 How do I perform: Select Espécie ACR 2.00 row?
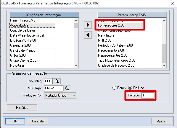32,40
